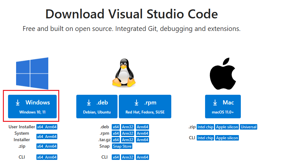Download Arm32 .tar.gz archive
Screen dimensions: 292x166
[x=127, y=140]
